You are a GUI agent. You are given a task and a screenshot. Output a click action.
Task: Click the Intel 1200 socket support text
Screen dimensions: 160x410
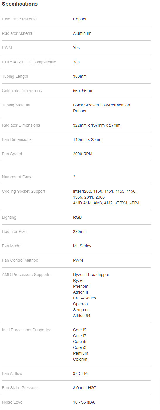click(x=82, y=191)
